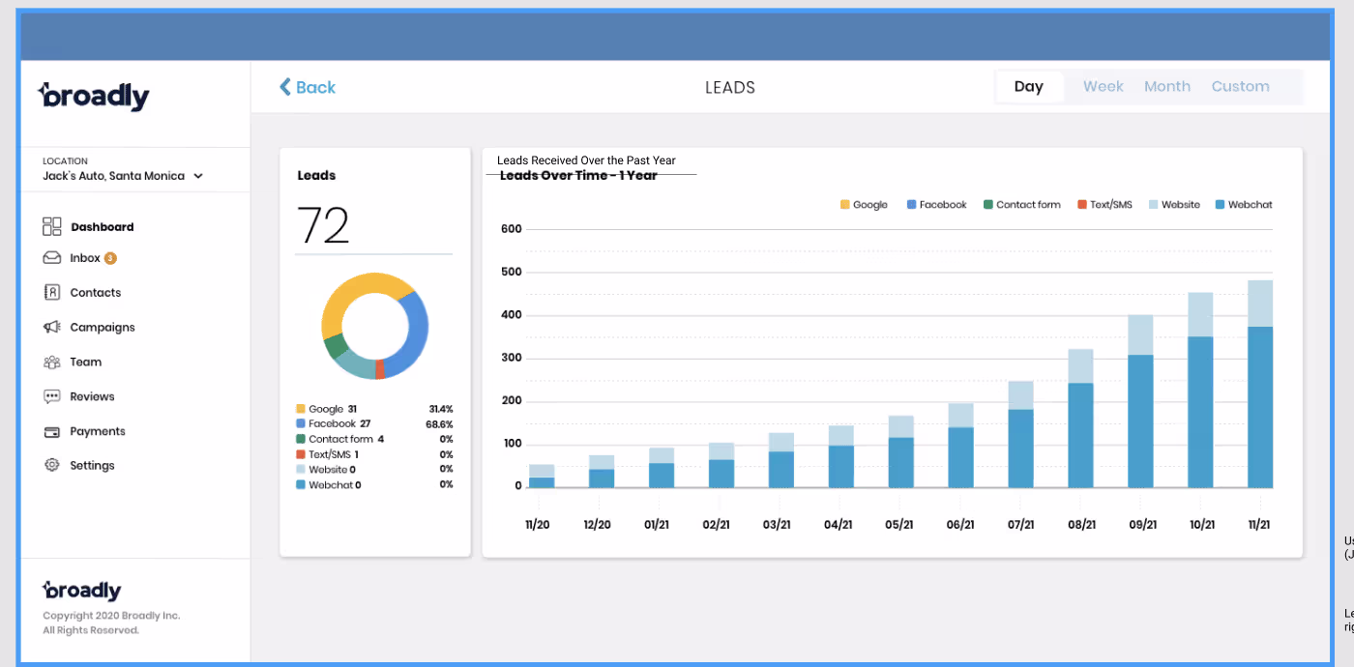Click the Payments card icon

coord(52,432)
